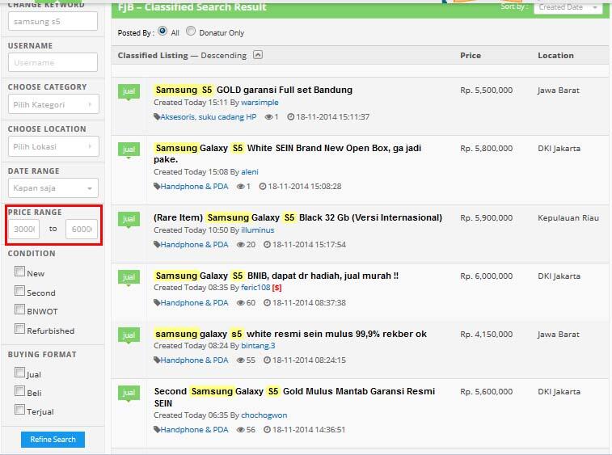Open the 'Pilih Kategori' category dropdown
This screenshot has height=455, width=612.
point(53,104)
